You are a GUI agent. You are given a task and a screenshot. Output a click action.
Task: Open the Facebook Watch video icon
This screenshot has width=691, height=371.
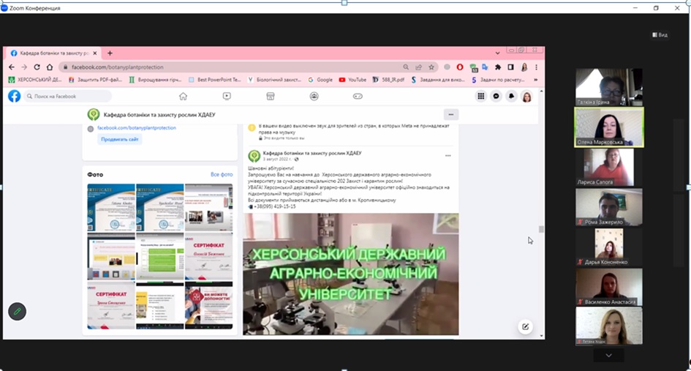coord(227,96)
